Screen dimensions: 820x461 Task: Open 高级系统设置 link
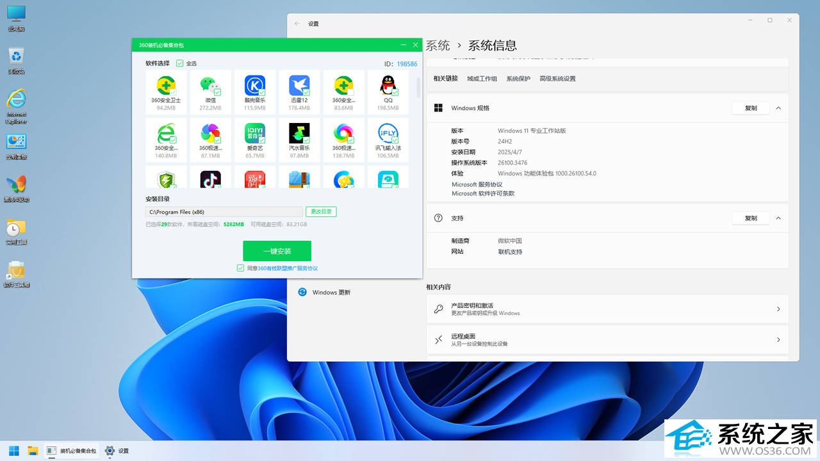pyautogui.click(x=557, y=79)
